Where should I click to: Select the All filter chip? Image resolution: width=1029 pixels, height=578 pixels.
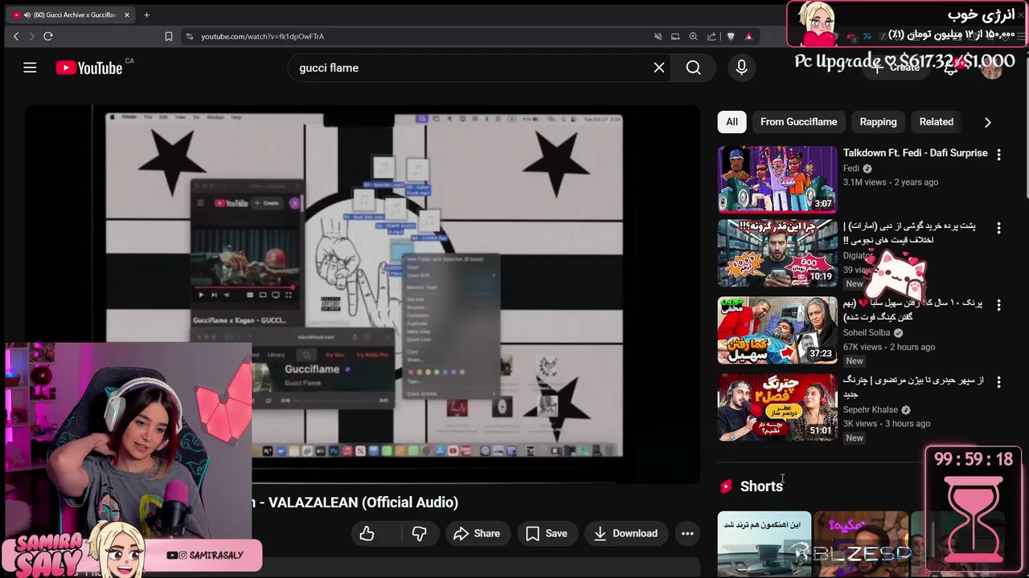pyautogui.click(x=732, y=122)
